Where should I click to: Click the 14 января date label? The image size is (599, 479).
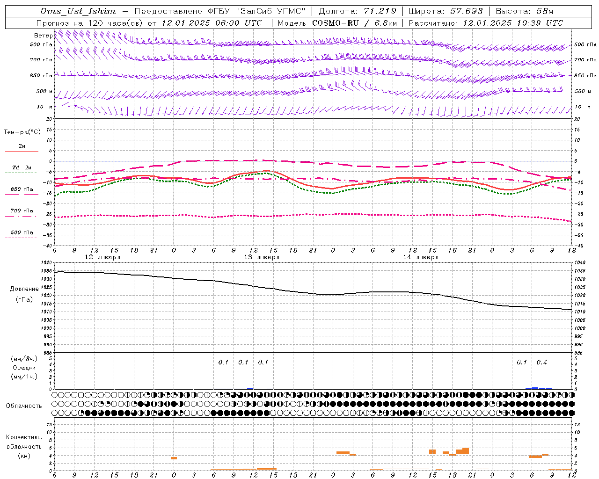(x=421, y=257)
